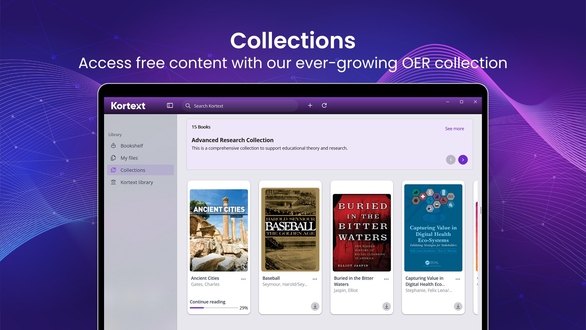This screenshot has height=330, width=586.
Task: Click the My files icon
Action: [113, 158]
